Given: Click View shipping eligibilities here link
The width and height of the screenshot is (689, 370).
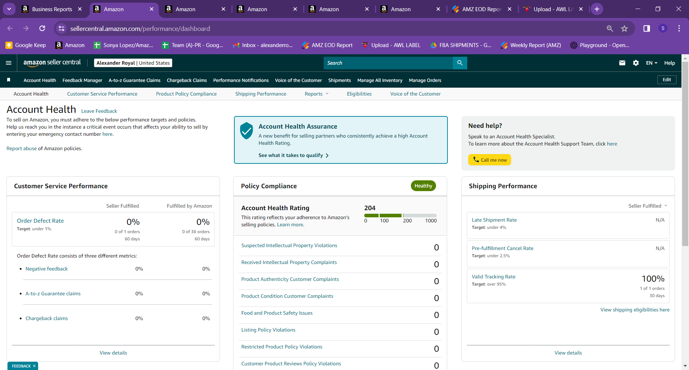Looking at the screenshot, I should (x=635, y=310).
